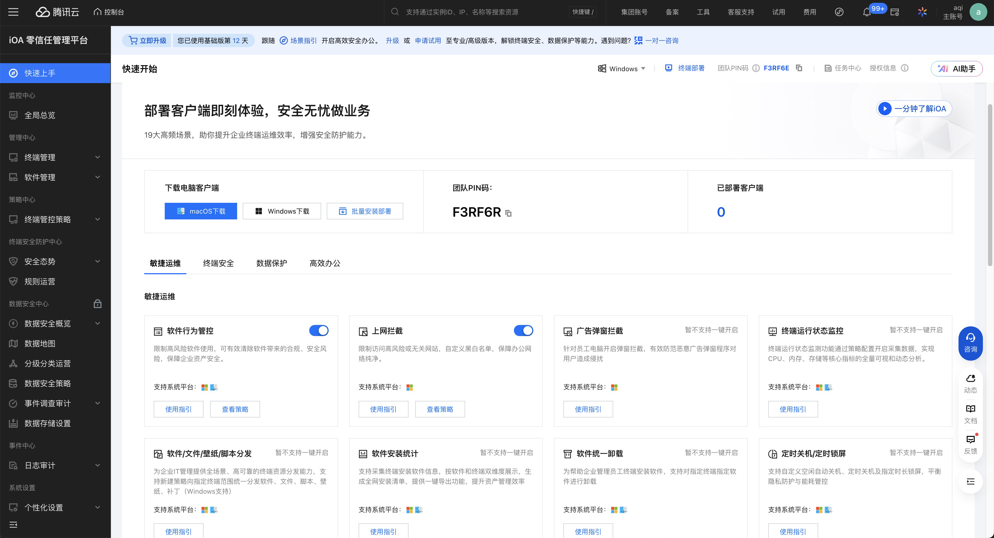Copy team PIN code in header
The width and height of the screenshot is (994, 538).
(x=799, y=68)
